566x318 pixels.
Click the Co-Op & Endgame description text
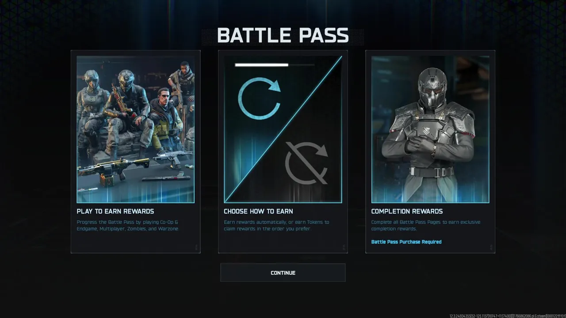(x=128, y=225)
